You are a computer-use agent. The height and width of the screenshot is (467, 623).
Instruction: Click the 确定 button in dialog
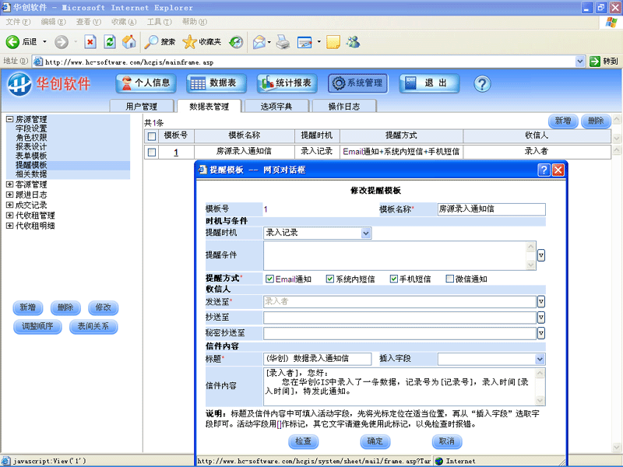[x=375, y=441]
